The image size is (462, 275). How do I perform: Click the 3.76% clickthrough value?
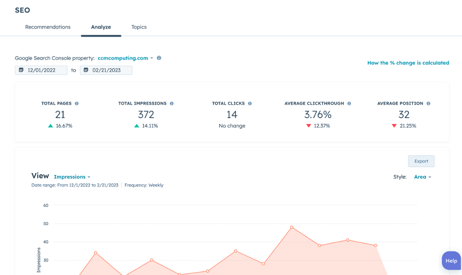[318, 114]
